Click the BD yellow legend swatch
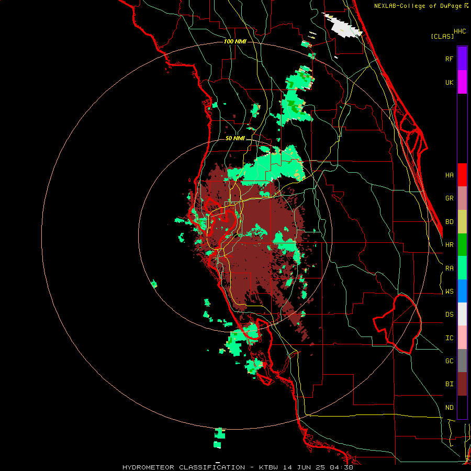Screen dimensions: 471x471 click(462, 222)
